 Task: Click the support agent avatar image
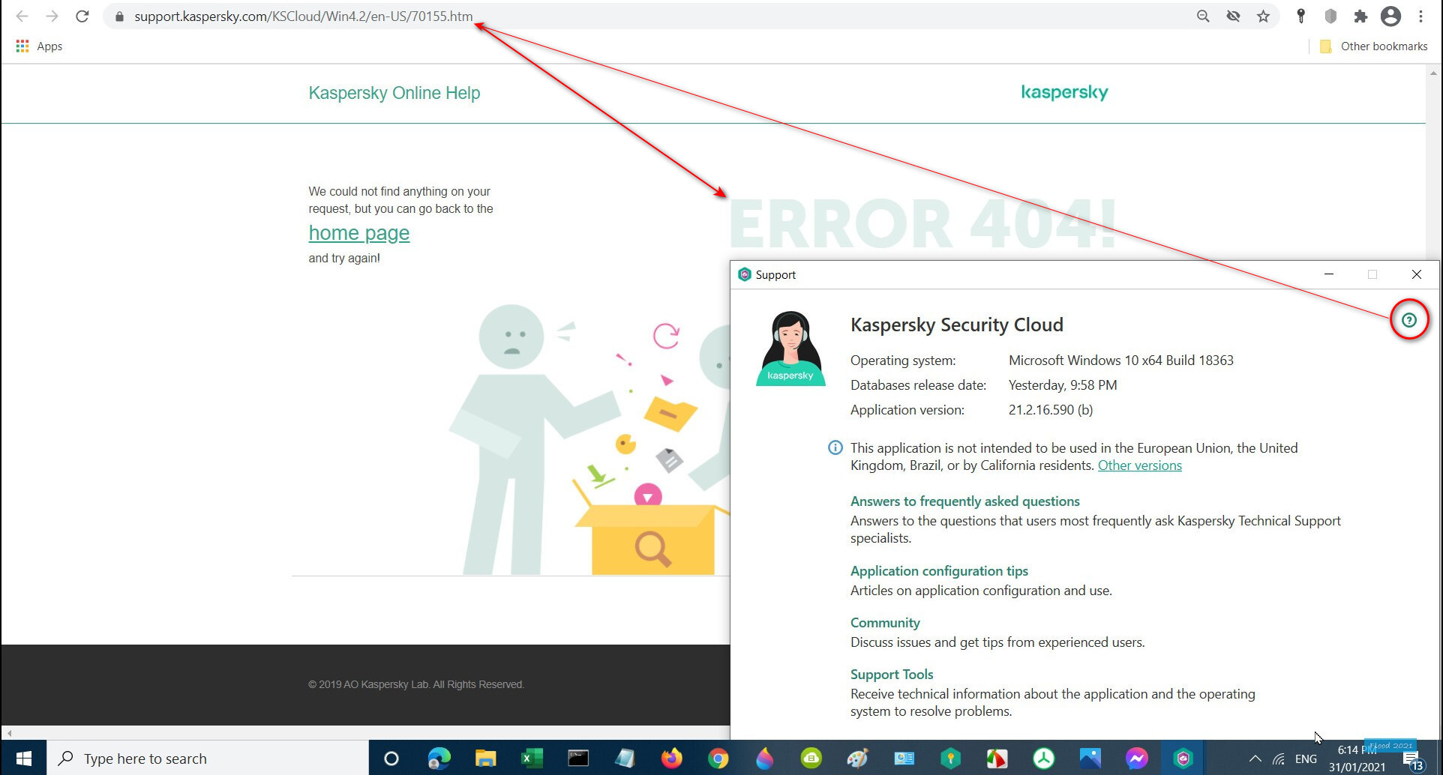click(x=790, y=349)
